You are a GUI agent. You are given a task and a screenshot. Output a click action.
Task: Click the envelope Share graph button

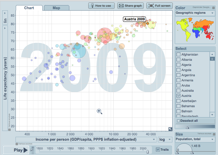(x=130, y=5)
